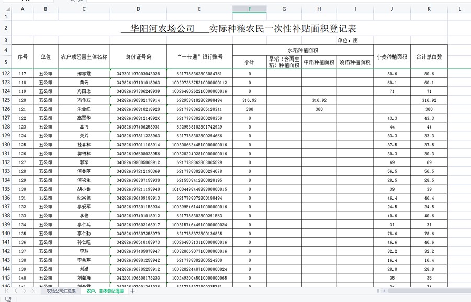Select highlighted column F header
471x302 pixels.
[x=249, y=9]
